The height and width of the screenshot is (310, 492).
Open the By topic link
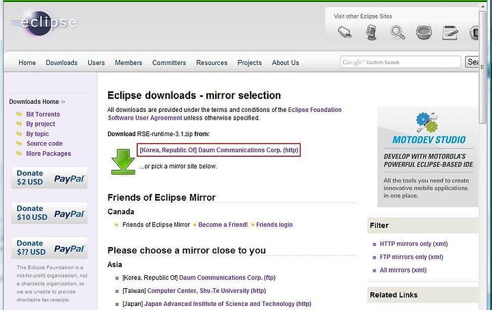pos(38,134)
